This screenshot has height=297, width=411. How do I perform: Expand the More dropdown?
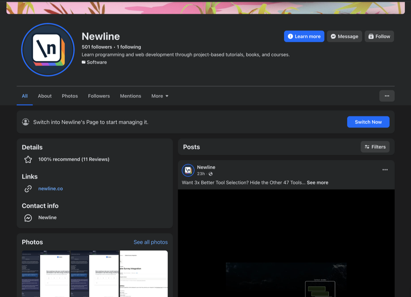(160, 96)
